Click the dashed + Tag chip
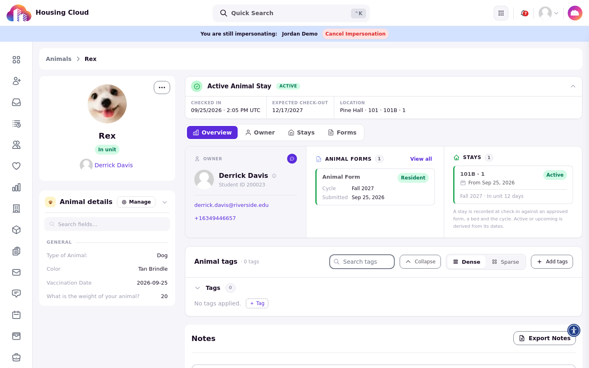 [x=257, y=303]
